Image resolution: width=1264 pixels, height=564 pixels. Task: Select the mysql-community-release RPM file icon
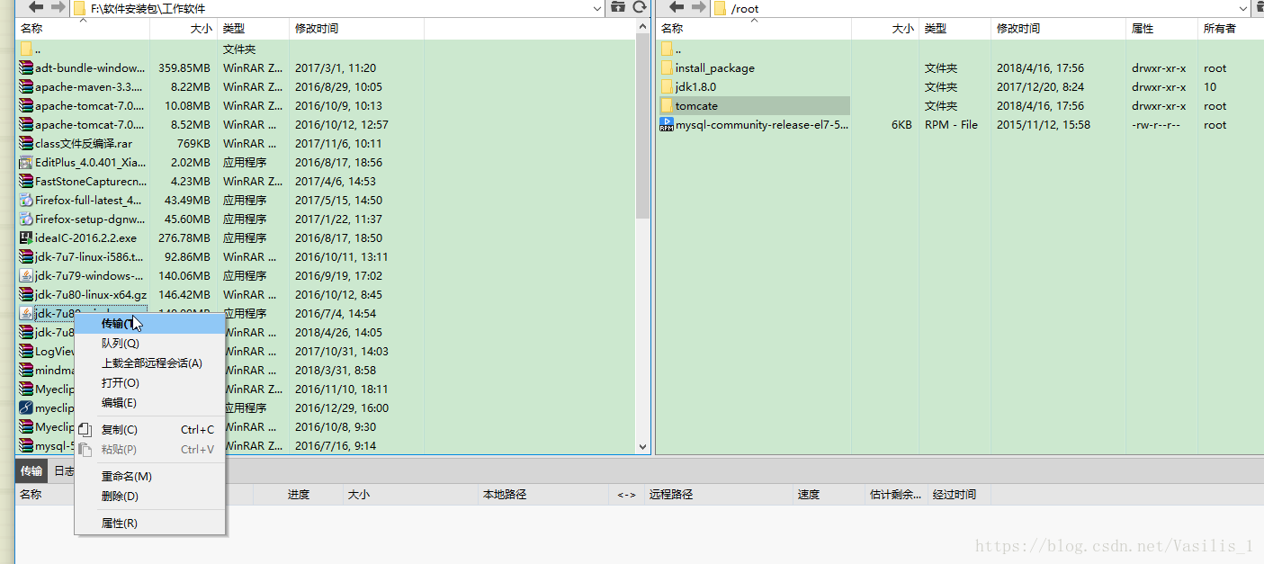coord(667,125)
